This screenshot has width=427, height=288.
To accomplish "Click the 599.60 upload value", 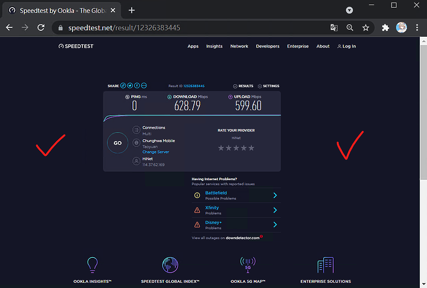I will (248, 105).
